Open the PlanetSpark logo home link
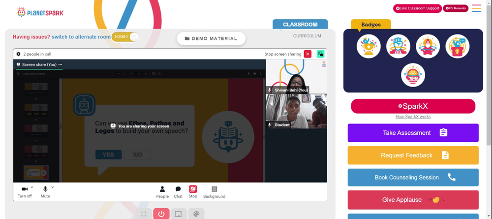This screenshot has width=492, height=219. (40, 12)
